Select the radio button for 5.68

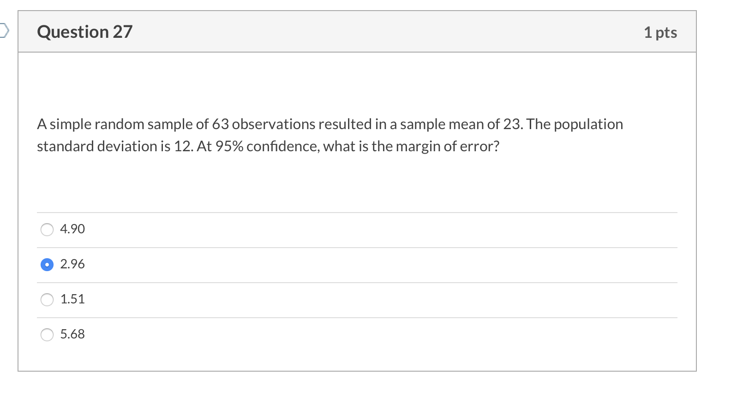pyautogui.click(x=47, y=335)
